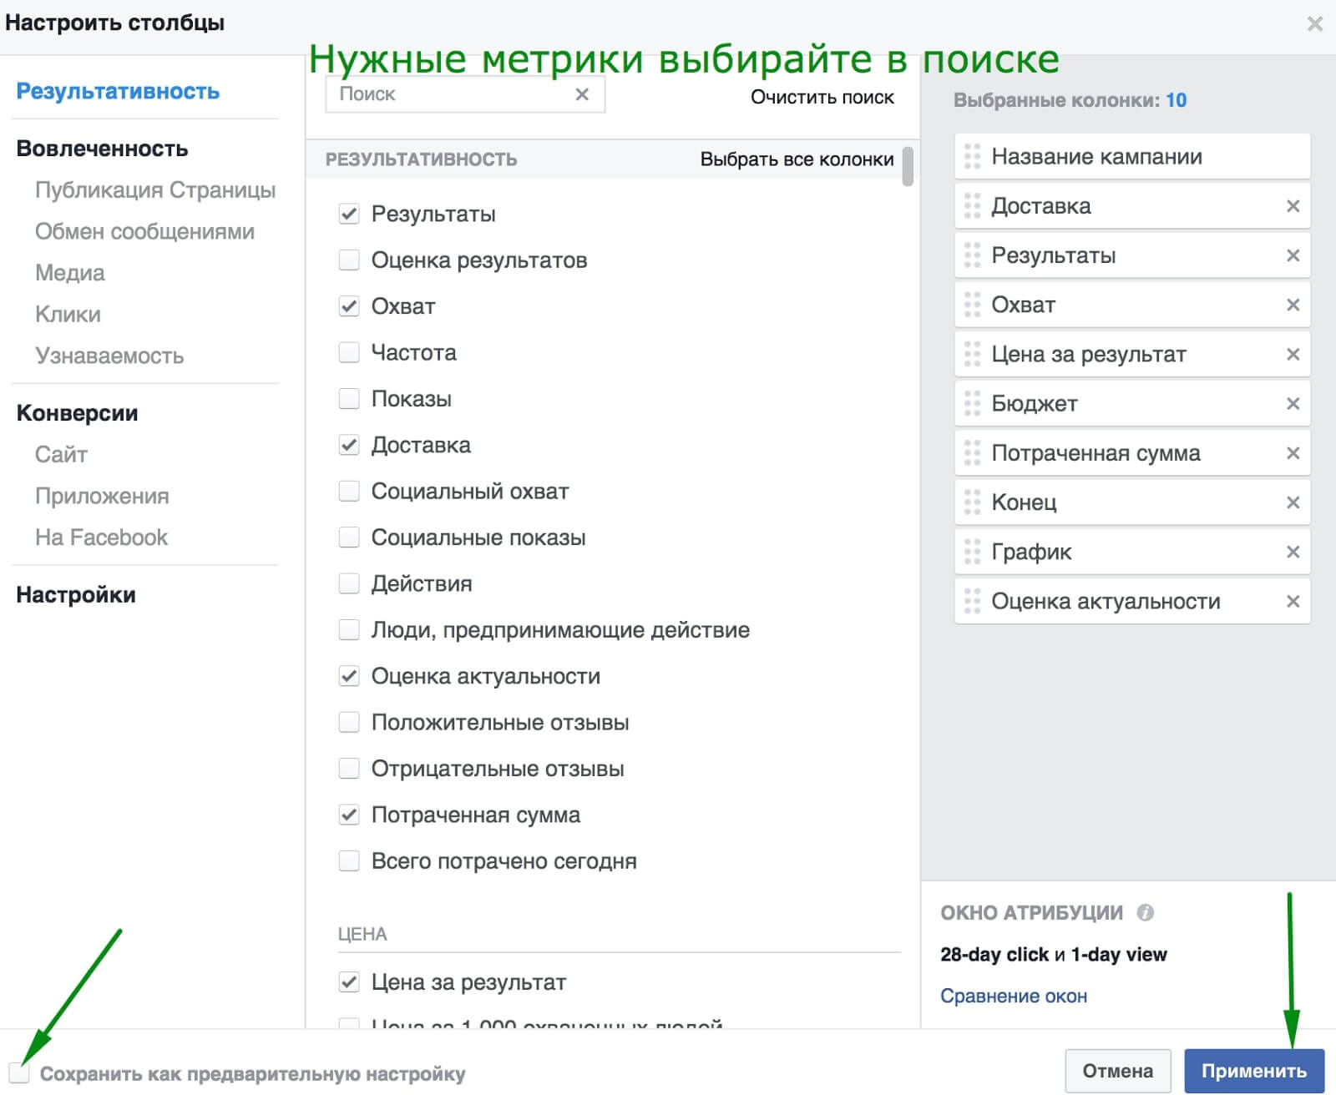Screen dimensions: 1336x1095
Task: Select the Настройки category
Action: click(76, 594)
